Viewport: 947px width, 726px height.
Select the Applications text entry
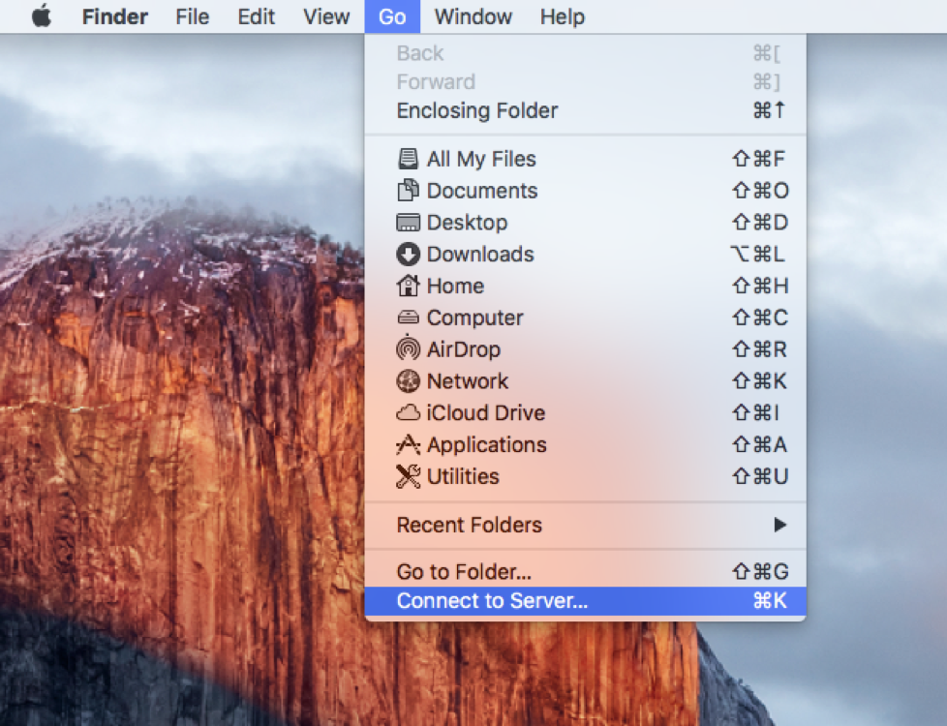[x=486, y=445]
